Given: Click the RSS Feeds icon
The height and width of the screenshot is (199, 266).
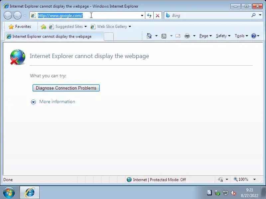Looking at the screenshot, I should [x=164, y=36].
